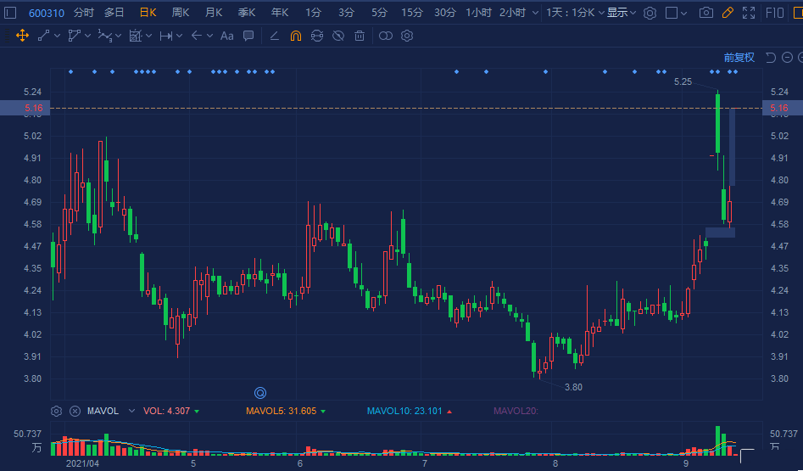Viewport: 803px width, 471px height.
Task: Open the MAVOL indicator dropdown
Action: 131,411
